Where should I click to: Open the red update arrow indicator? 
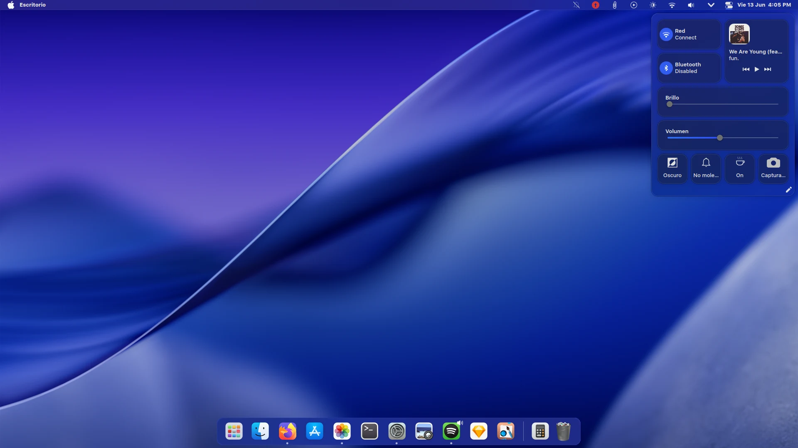pyautogui.click(x=596, y=5)
